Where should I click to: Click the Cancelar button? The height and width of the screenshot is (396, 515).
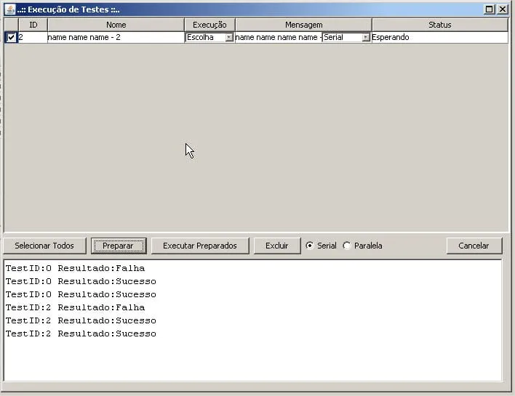(474, 246)
